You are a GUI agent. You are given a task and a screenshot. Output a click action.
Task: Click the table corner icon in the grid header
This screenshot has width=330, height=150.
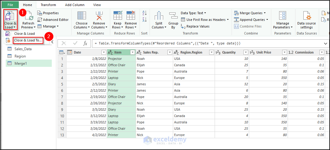coord(62,52)
